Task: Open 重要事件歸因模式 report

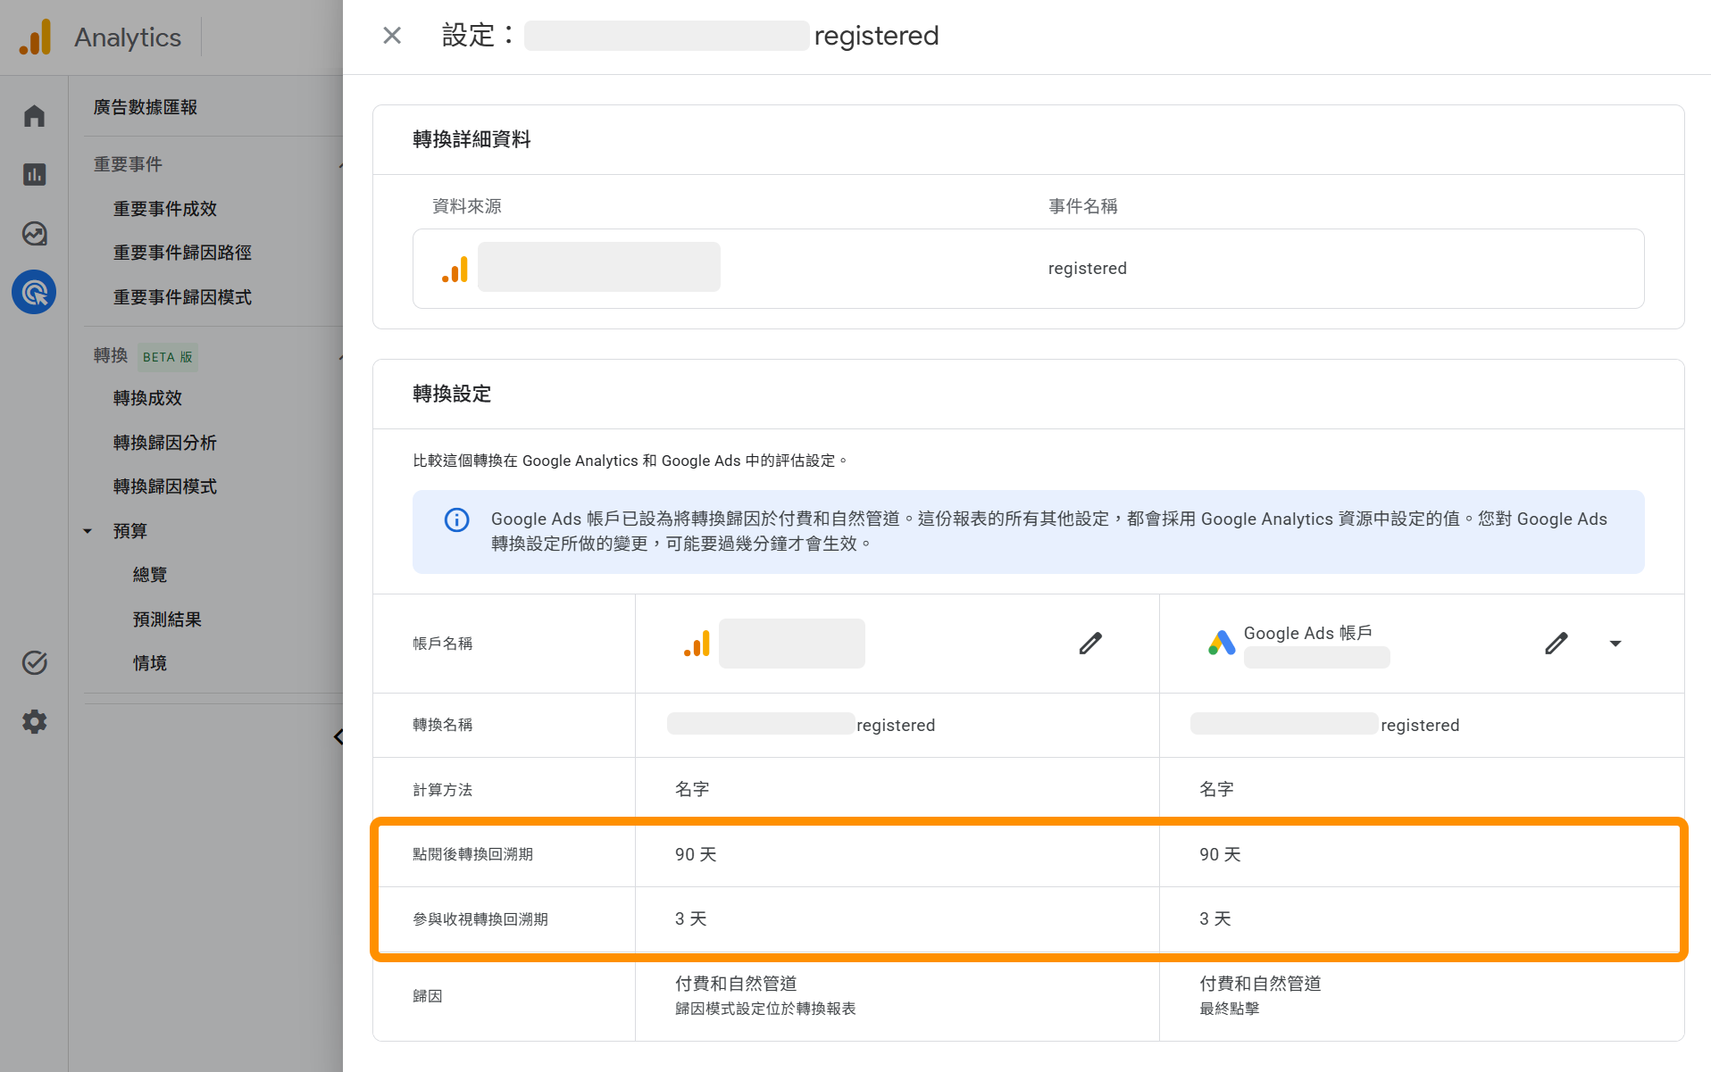Action: tap(182, 297)
